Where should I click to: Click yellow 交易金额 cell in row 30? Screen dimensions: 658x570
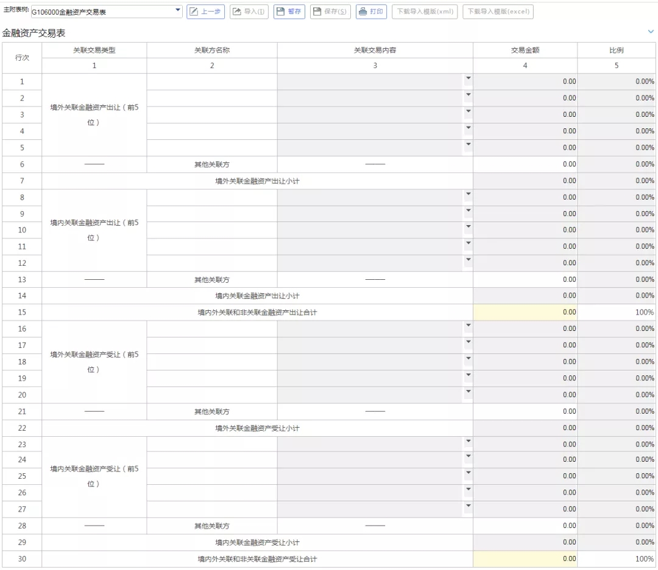525,558
